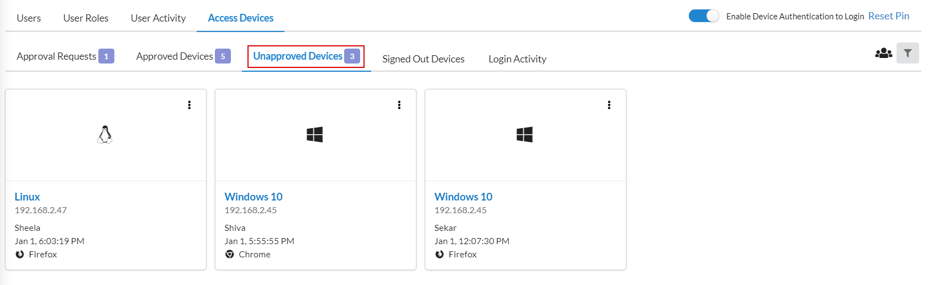
Task: Click the Firefox icon on Sekar's card
Action: pyautogui.click(x=440, y=255)
